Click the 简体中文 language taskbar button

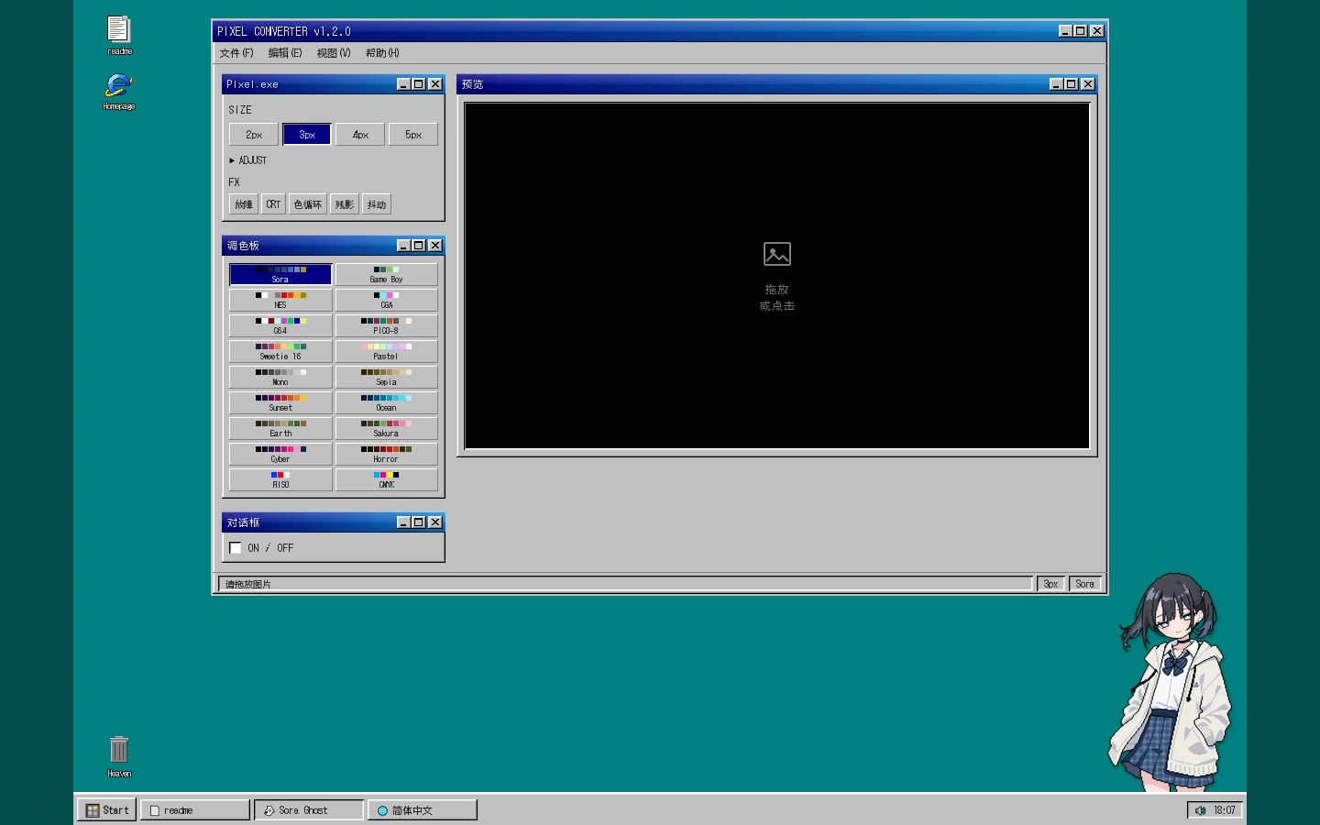coord(423,810)
